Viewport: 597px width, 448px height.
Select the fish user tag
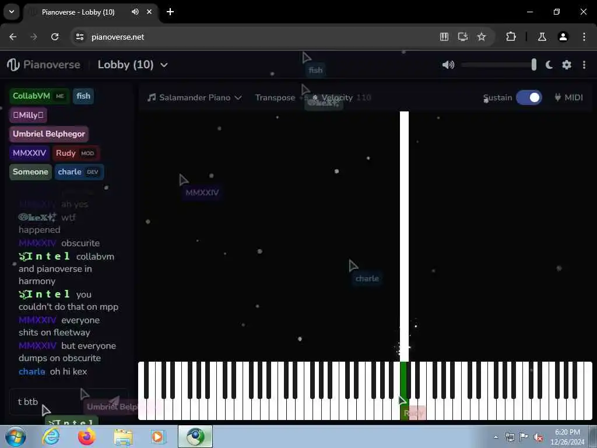(83, 96)
